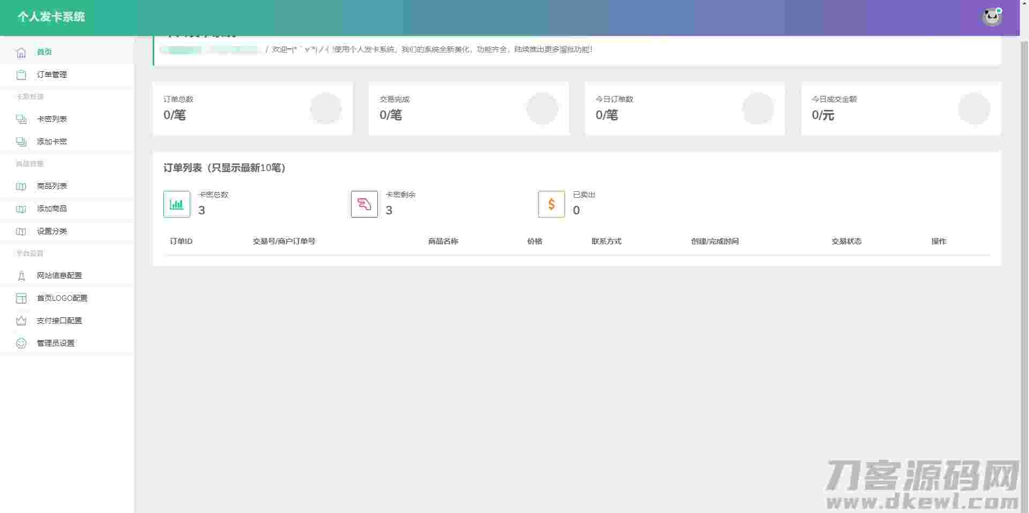Click the bell icon for 网站信息配置
This screenshot has height=513, width=1029.
[x=21, y=276]
